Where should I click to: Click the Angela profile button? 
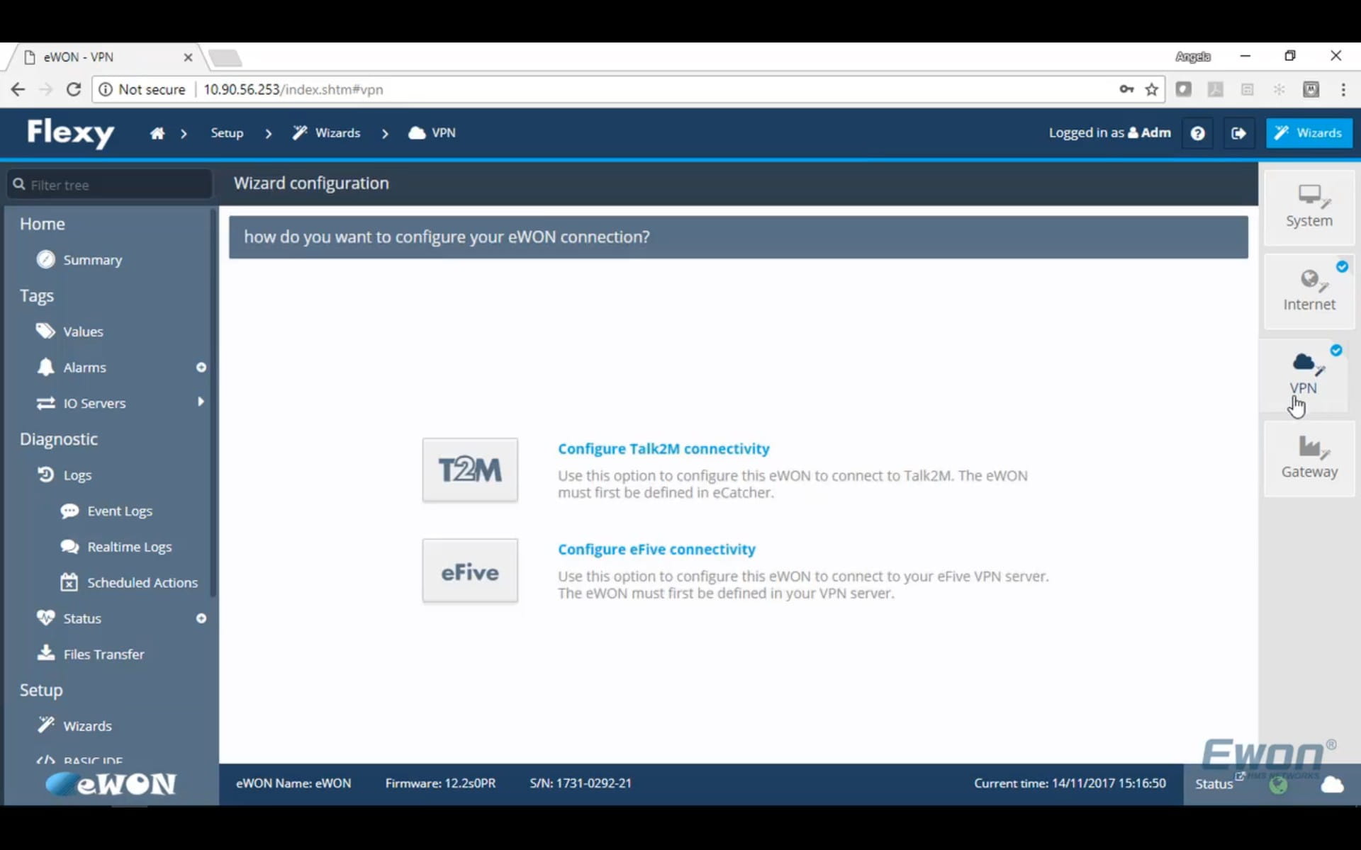(1193, 57)
